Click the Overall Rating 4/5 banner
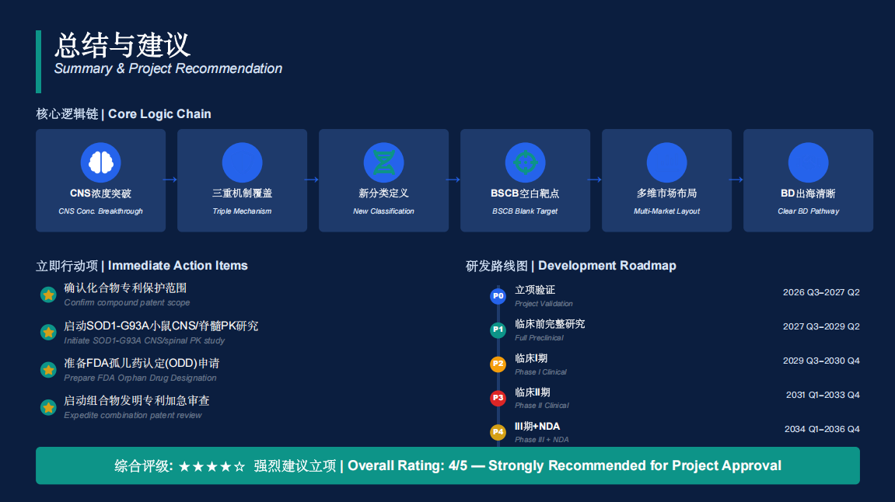This screenshot has height=502, width=895. pos(448,465)
